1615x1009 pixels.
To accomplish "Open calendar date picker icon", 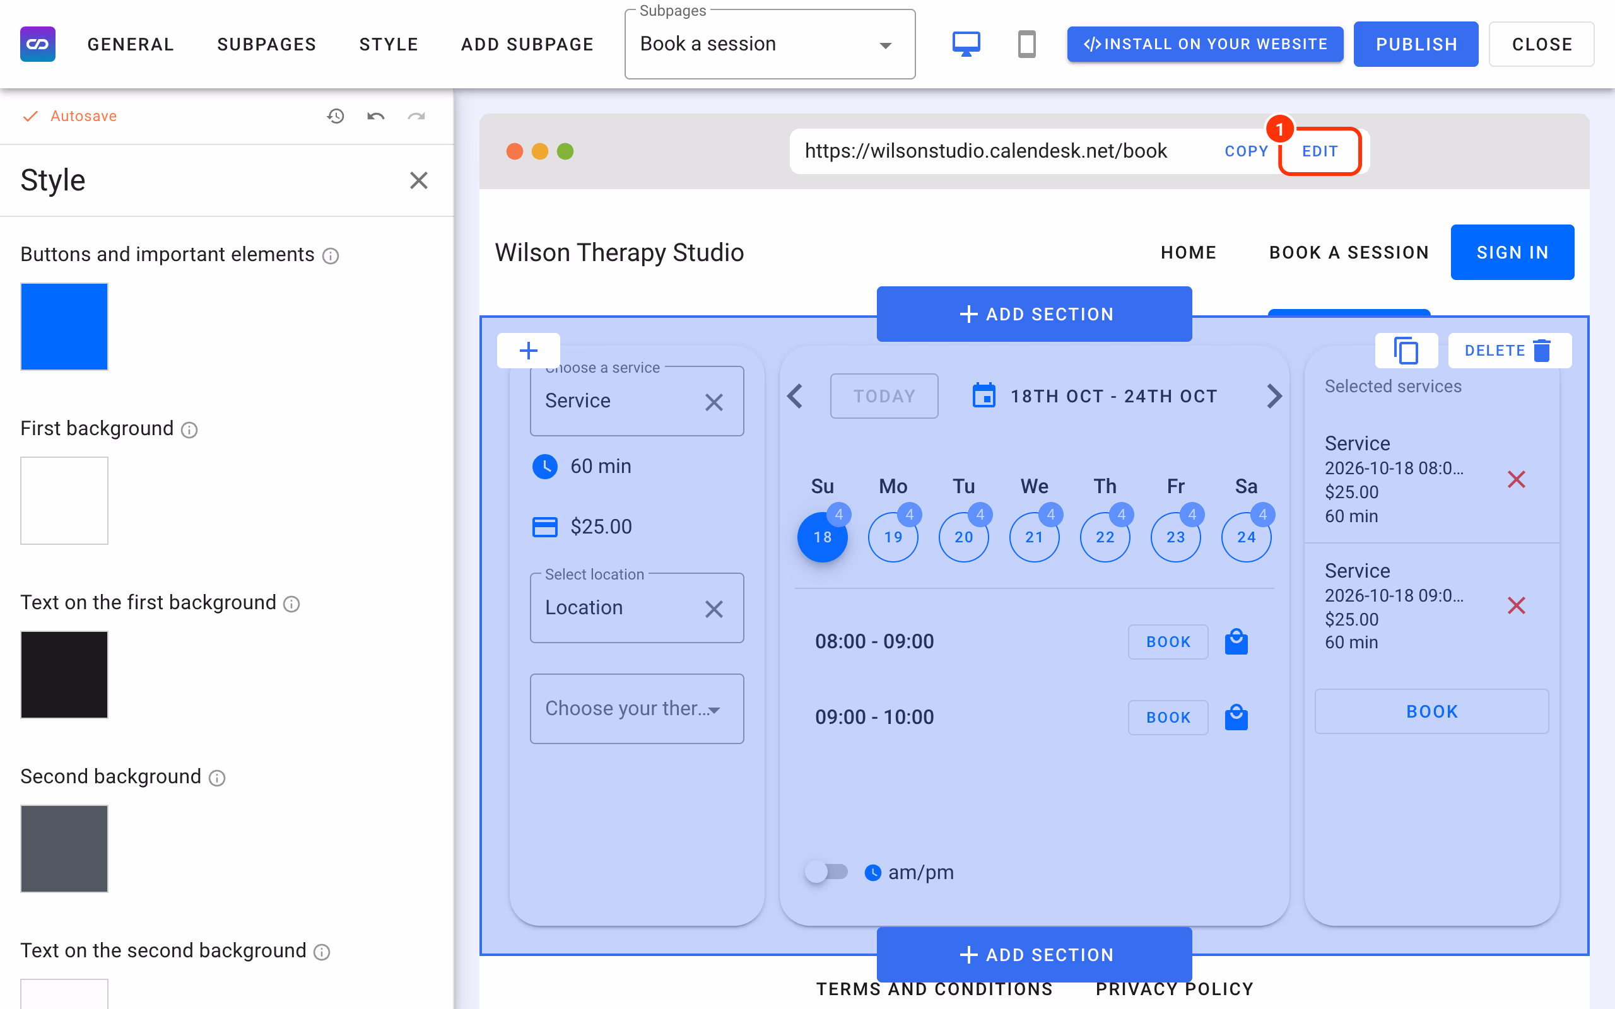I will tap(984, 396).
